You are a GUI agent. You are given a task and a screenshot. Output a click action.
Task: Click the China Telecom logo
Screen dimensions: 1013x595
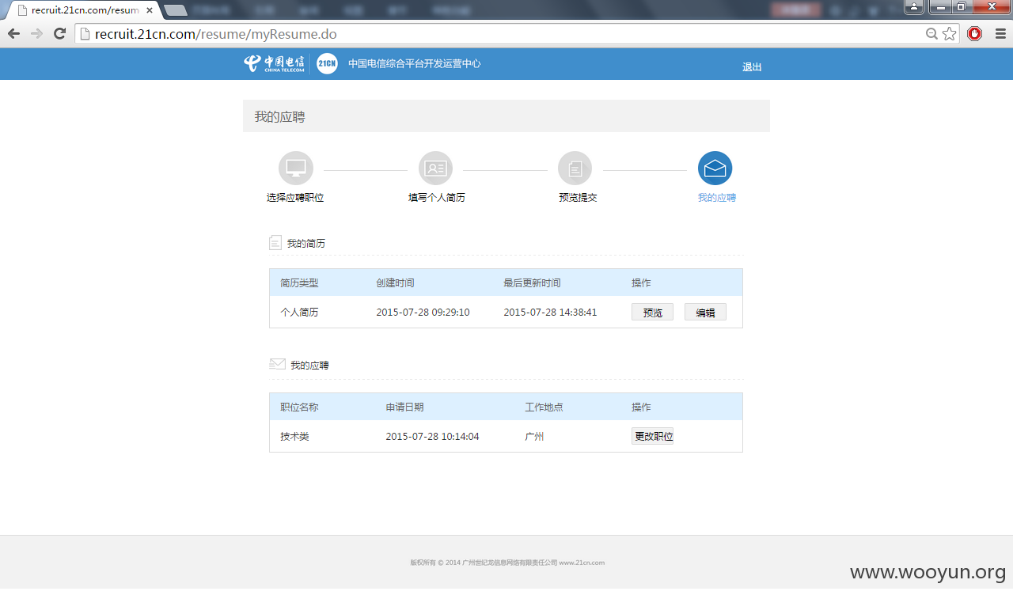(274, 64)
